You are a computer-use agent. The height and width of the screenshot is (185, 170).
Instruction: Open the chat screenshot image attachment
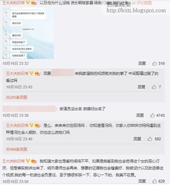[28, 33]
